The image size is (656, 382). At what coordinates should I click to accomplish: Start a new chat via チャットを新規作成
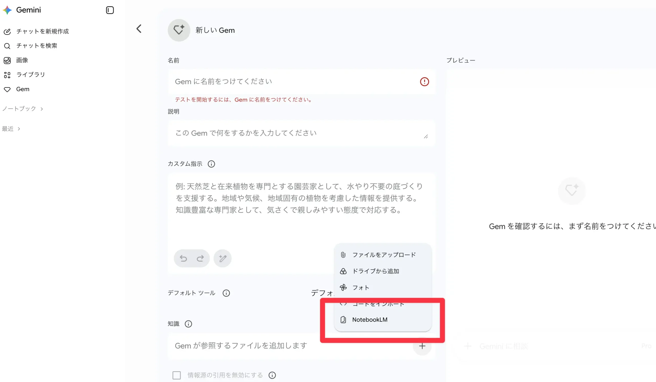(x=36, y=32)
